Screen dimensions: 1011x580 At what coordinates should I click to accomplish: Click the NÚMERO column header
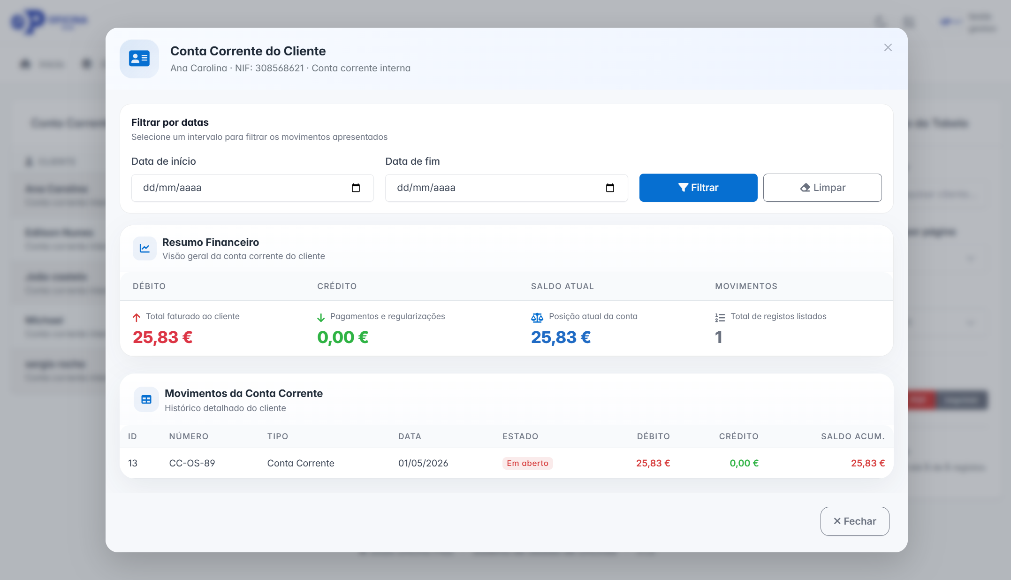click(189, 436)
